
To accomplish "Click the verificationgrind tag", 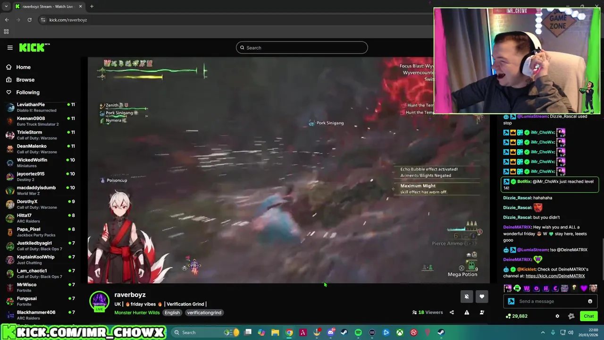I will point(204,313).
